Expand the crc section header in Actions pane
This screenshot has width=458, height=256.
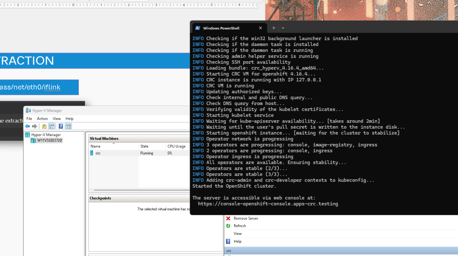pyautogui.click(x=341, y=251)
